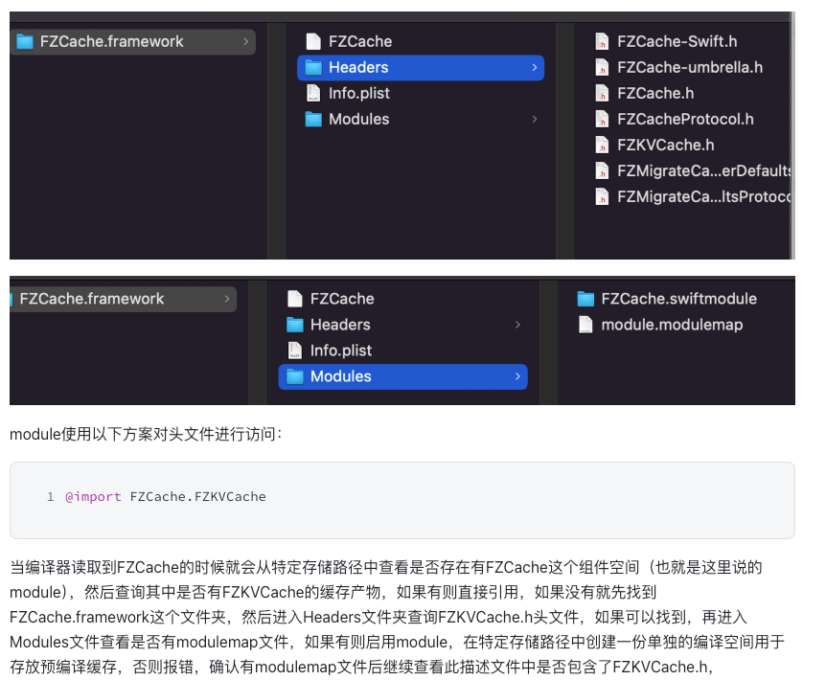The image size is (826, 680).
Task: Click the FZCacheProtocol.h header icon
Action: tap(602, 119)
